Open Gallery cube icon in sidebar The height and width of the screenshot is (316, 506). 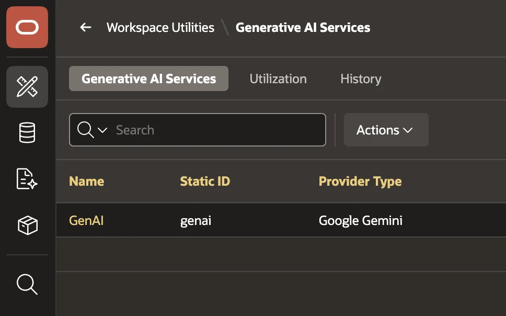tap(27, 225)
